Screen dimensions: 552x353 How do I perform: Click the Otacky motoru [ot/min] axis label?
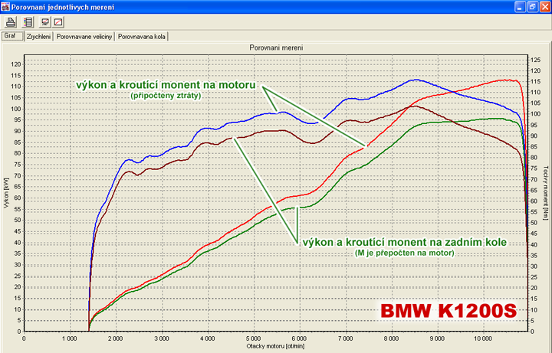pyautogui.click(x=276, y=346)
